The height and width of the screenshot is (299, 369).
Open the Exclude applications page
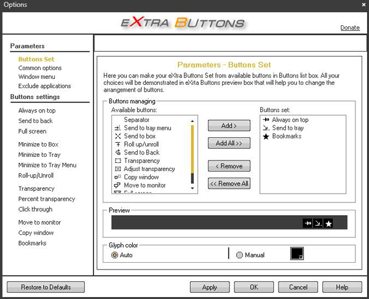44,86
